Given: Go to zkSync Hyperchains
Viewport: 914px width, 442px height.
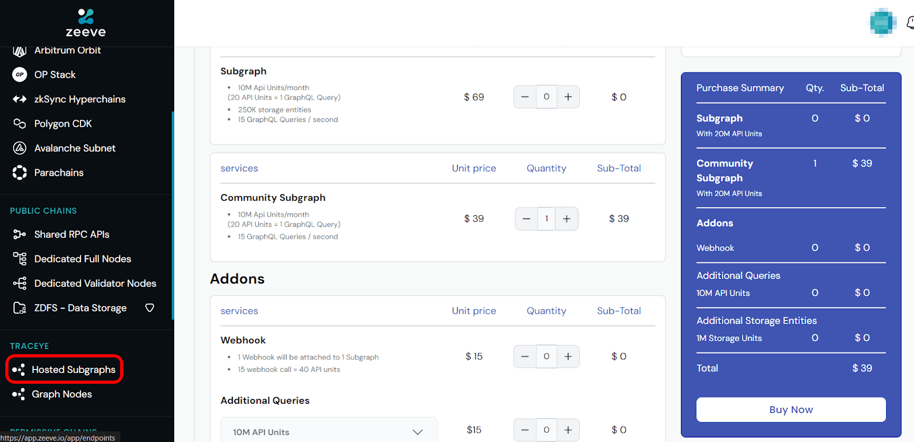Looking at the screenshot, I should (x=80, y=99).
